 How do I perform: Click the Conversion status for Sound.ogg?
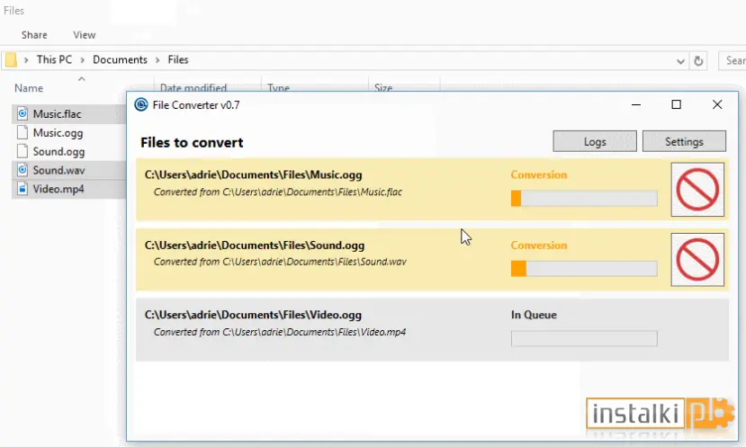tap(539, 245)
